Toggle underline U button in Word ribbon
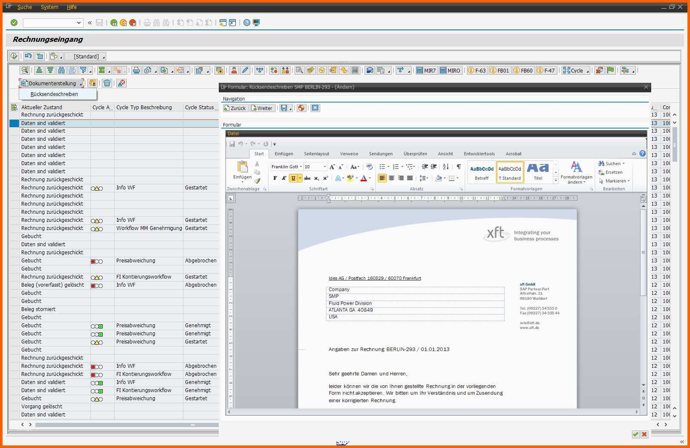 [293, 178]
